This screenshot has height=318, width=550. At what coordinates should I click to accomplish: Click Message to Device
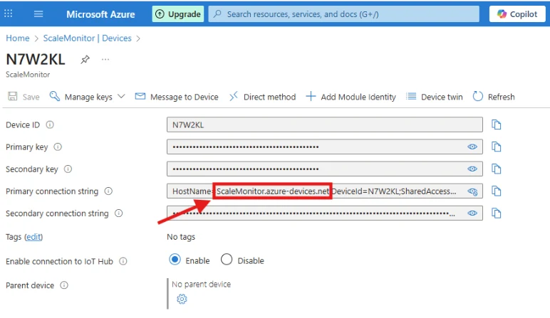[177, 97]
